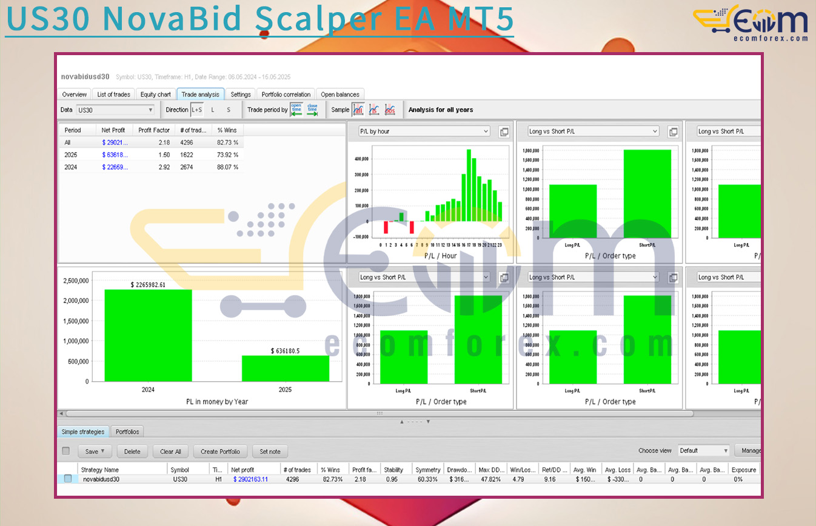The height and width of the screenshot is (526, 816).
Task: Click the '47.82%' Max DD cell
Action: coord(490,479)
